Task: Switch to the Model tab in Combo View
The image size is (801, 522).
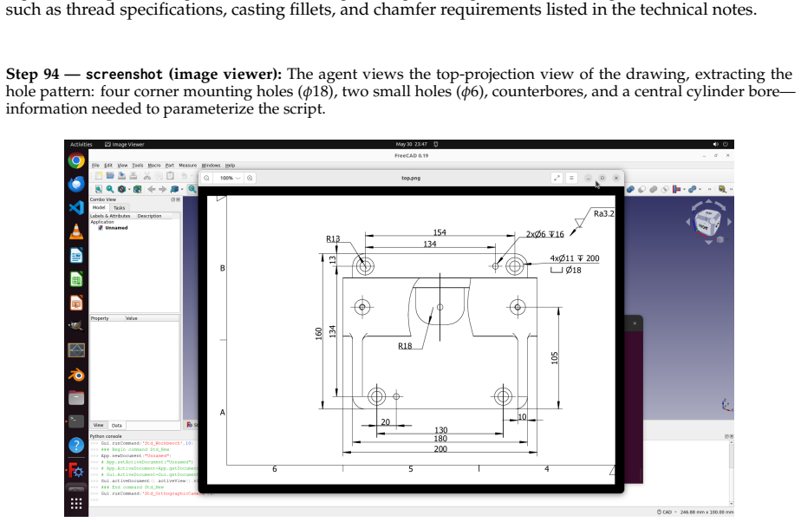Action: click(99, 208)
